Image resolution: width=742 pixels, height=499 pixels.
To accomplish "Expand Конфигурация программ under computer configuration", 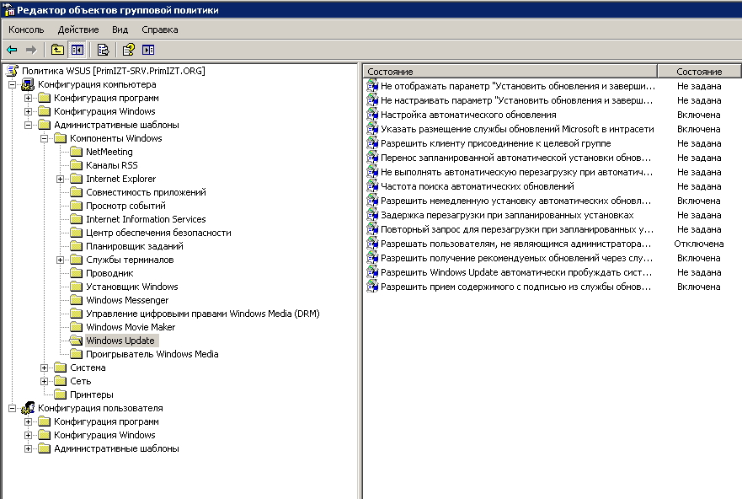I will (29, 98).
